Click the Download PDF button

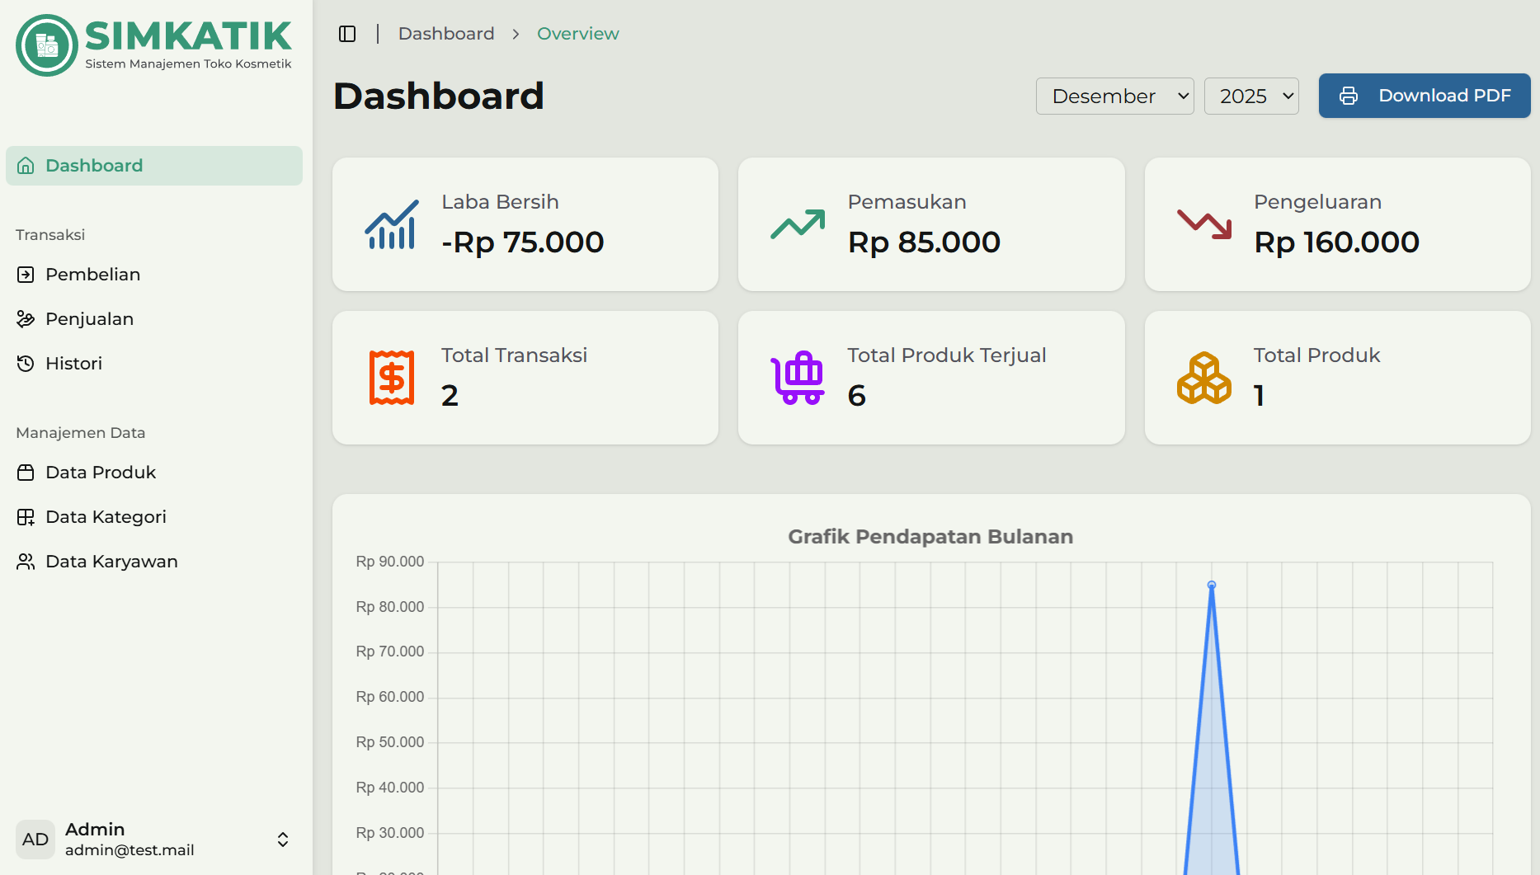[1425, 96]
